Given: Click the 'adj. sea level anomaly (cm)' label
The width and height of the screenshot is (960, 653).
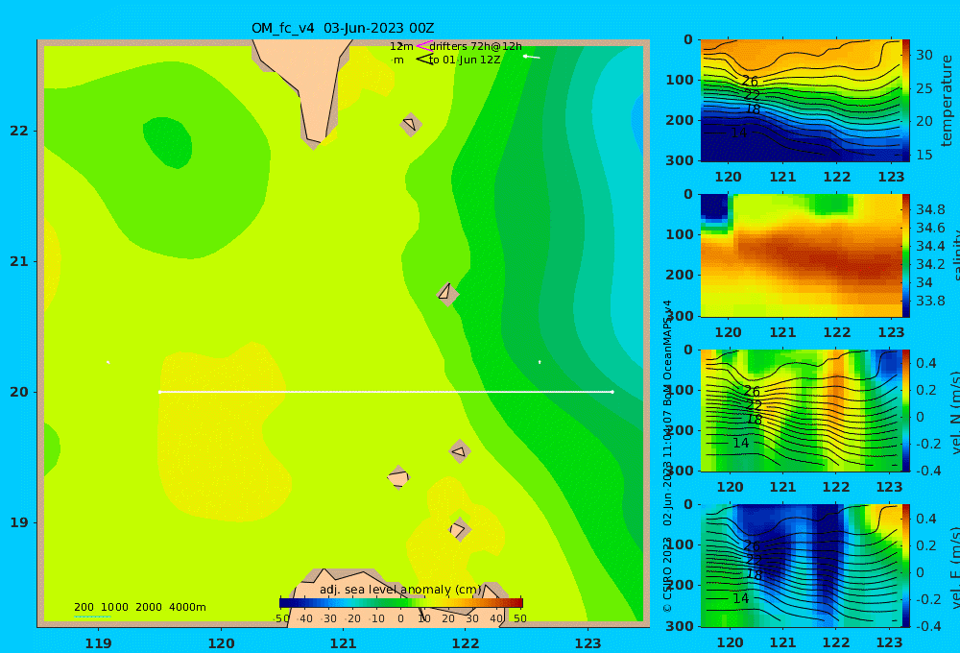Looking at the screenshot, I should (x=400, y=590).
